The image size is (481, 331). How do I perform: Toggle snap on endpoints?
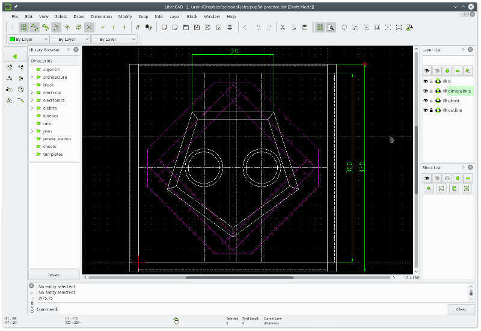coord(34,28)
